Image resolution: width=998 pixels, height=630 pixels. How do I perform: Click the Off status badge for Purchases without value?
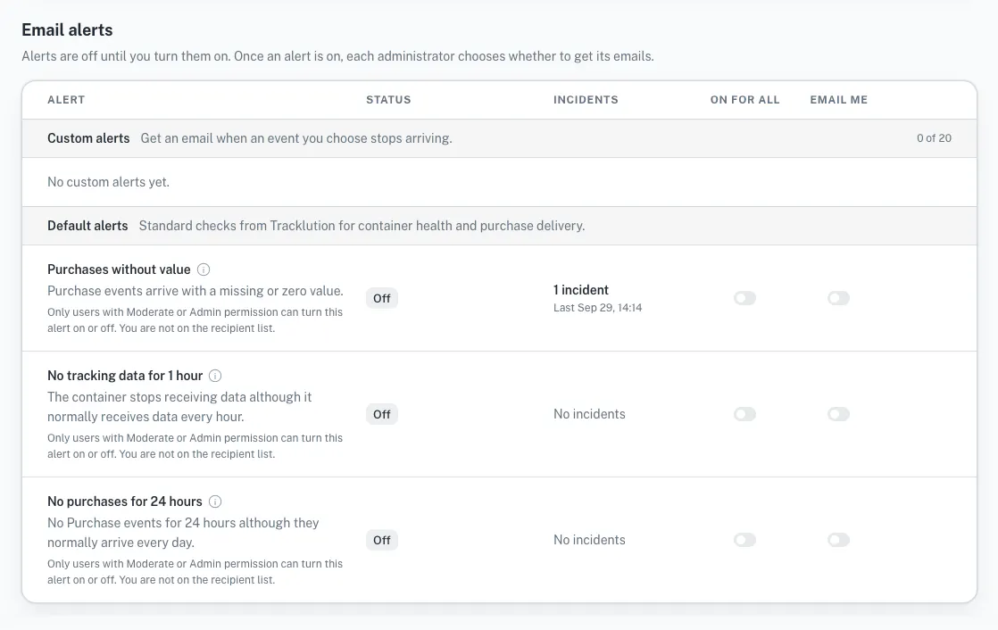(x=382, y=298)
